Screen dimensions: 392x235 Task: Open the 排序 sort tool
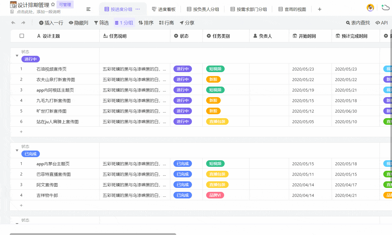tap(146, 23)
